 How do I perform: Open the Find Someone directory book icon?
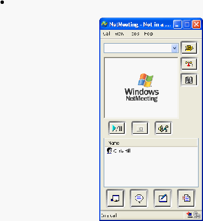pyautogui.click(x=189, y=80)
